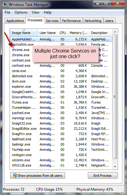The width and height of the screenshot is (127, 195).
Task: Open the View menu
Action: (x=35, y=12)
